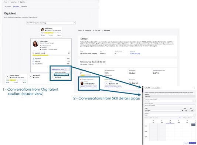Click the View team details button

pos(58,70)
